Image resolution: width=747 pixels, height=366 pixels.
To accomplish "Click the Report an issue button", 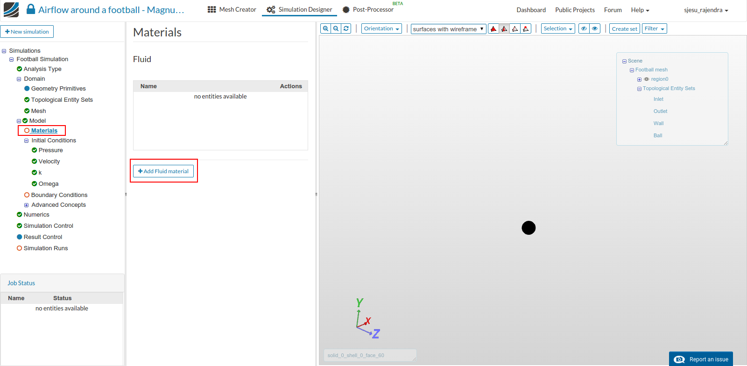I will click(701, 359).
